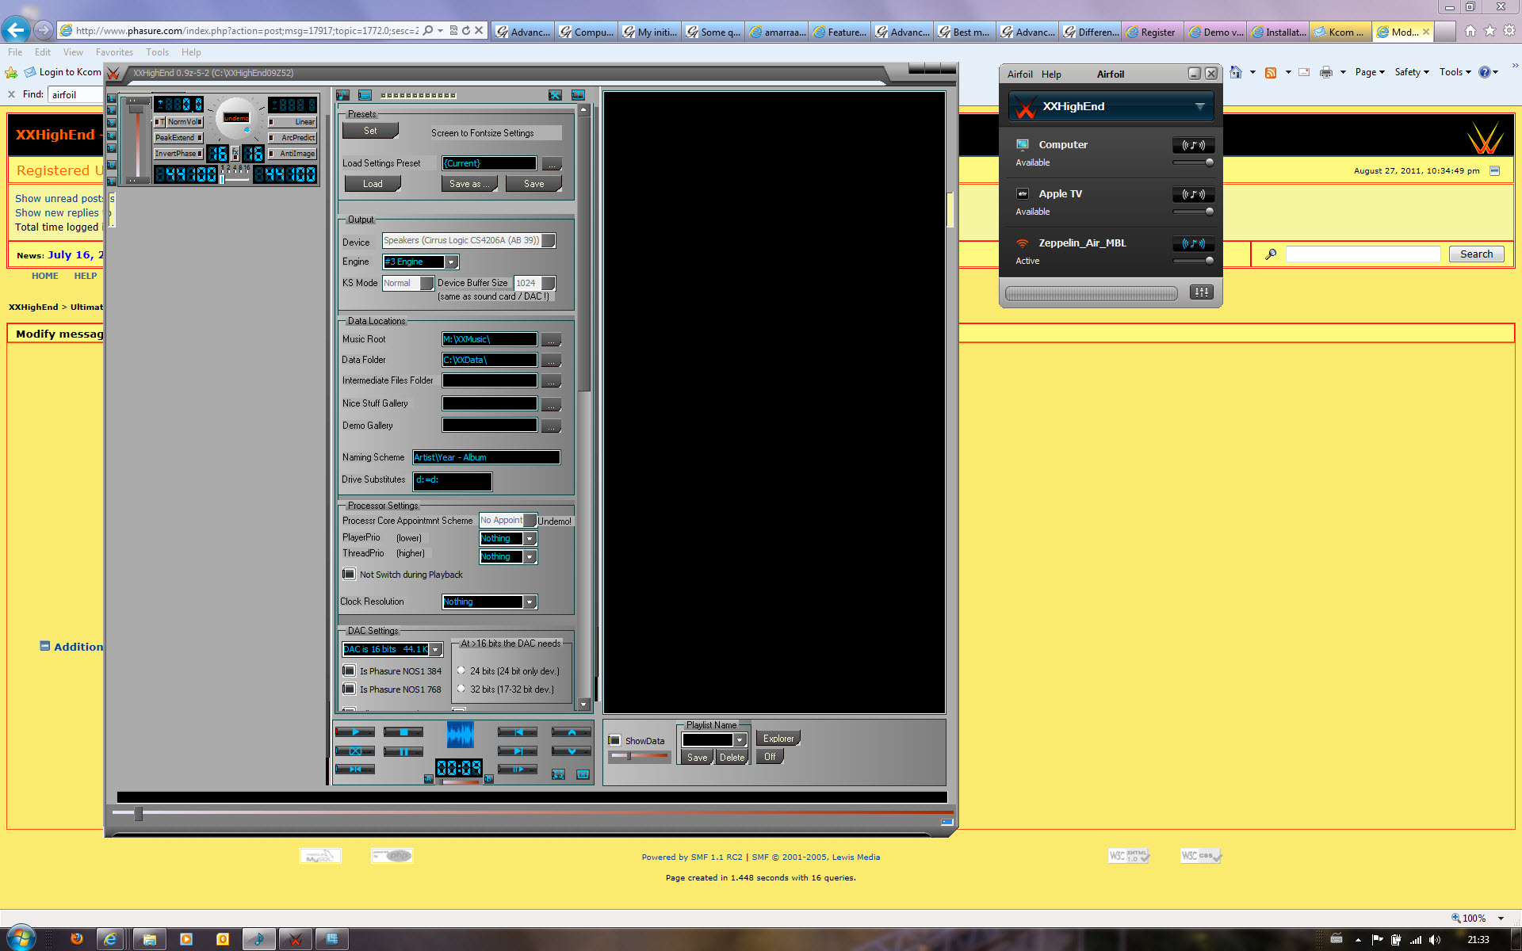Toggle the AntiImage filter switch

(x=293, y=154)
